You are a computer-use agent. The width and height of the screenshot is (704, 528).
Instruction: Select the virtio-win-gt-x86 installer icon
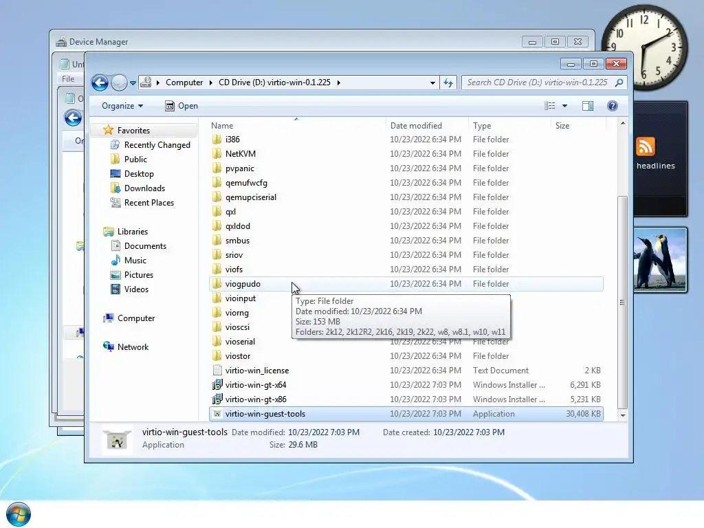click(x=217, y=399)
